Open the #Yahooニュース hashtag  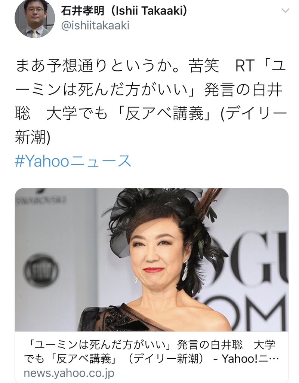(73, 161)
